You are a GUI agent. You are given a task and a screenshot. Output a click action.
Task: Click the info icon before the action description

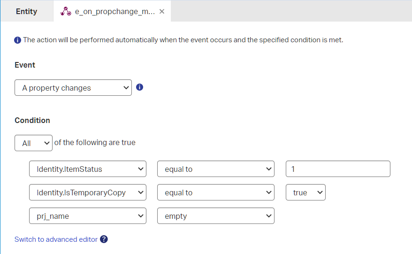click(18, 40)
